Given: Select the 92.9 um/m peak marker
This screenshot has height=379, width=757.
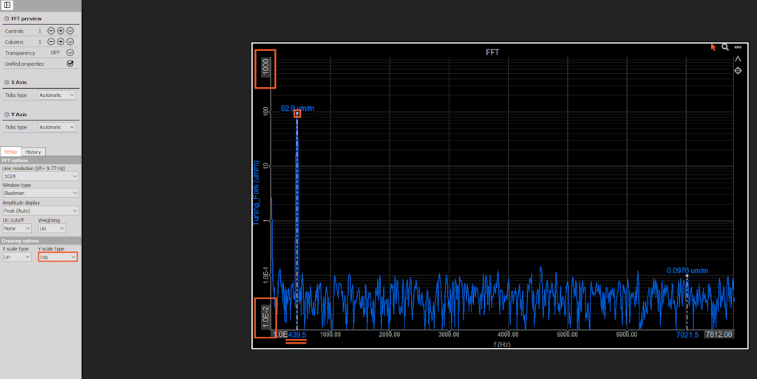Looking at the screenshot, I should (297, 114).
